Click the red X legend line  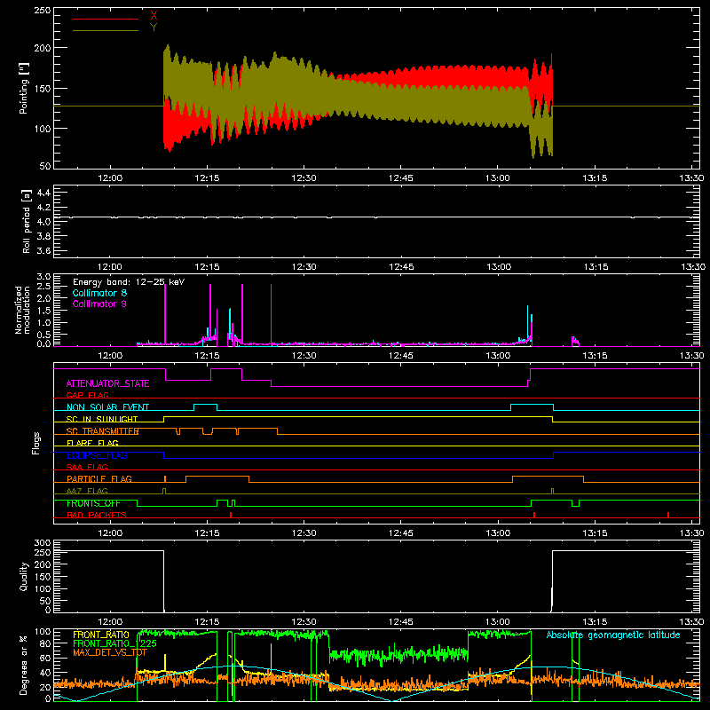[x=106, y=19]
